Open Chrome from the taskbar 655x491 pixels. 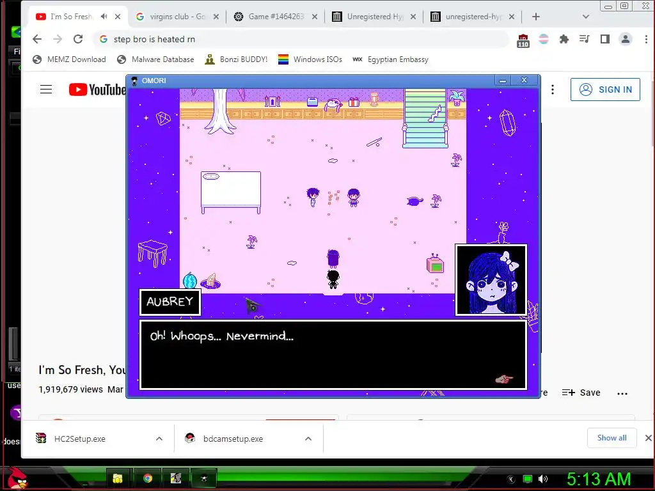pos(148,478)
